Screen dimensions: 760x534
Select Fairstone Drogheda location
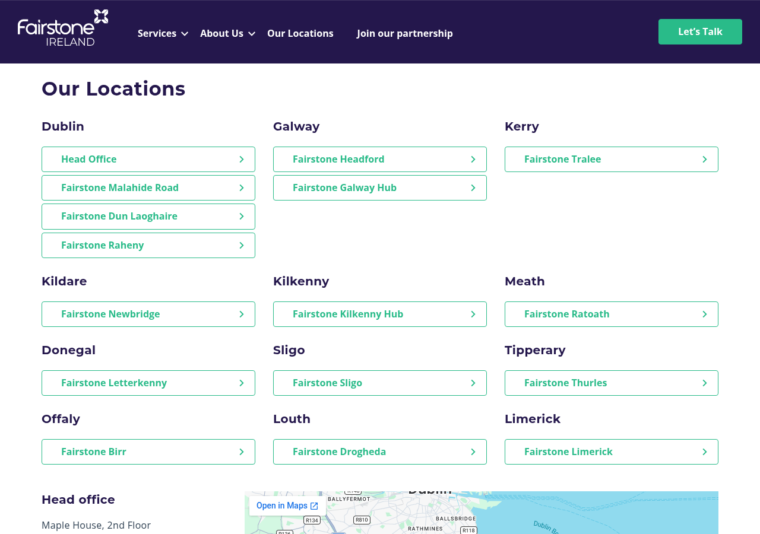[x=380, y=452]
